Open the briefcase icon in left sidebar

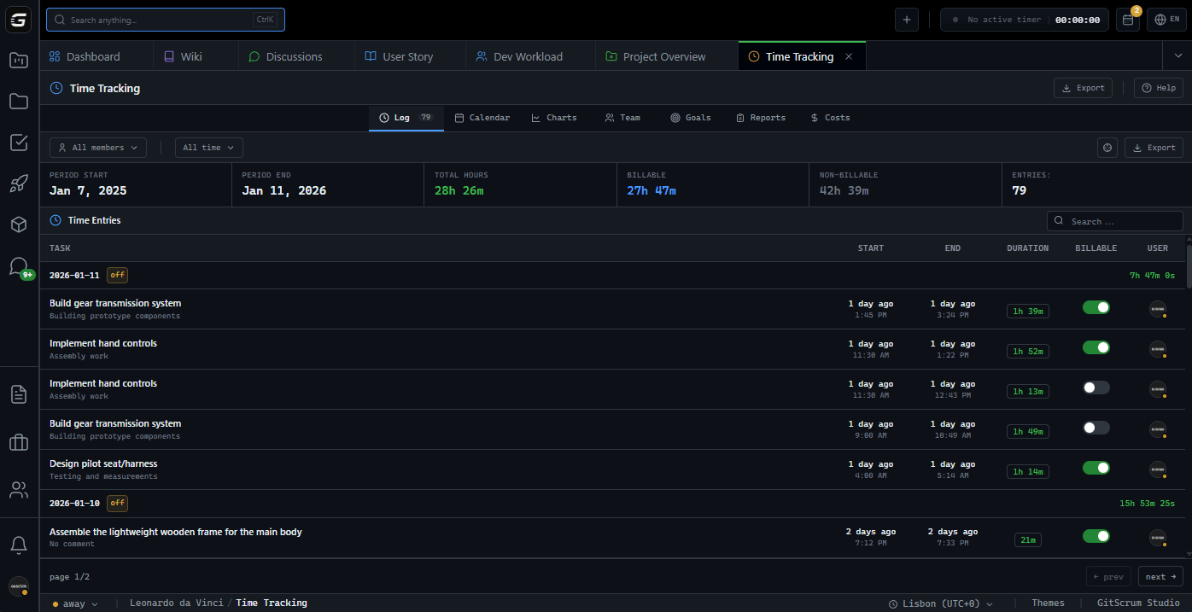click(x=19, y=442)
